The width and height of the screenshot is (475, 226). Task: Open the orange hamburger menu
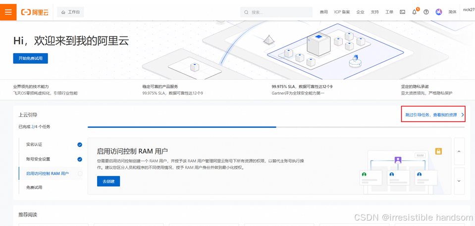tap(8, 12)
